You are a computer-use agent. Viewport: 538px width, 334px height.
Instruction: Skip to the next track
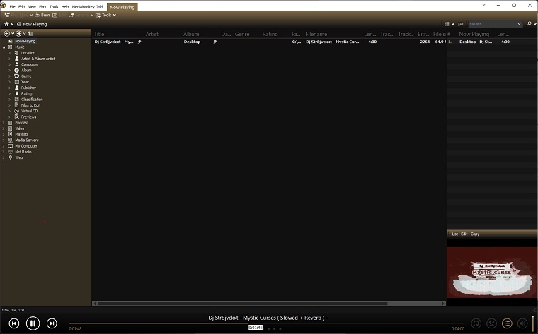click(52, 323)
